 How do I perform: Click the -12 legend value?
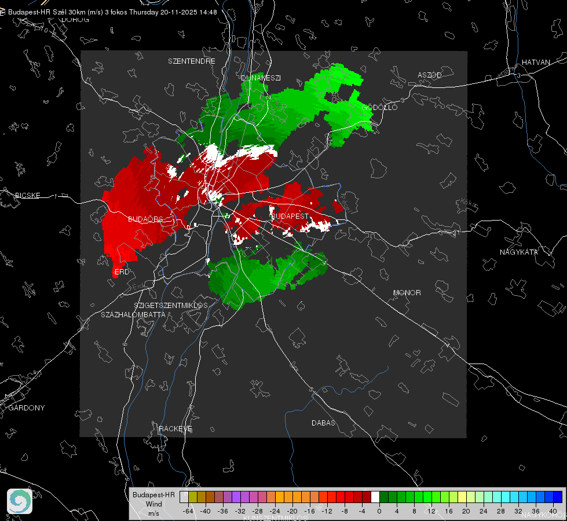327,511
